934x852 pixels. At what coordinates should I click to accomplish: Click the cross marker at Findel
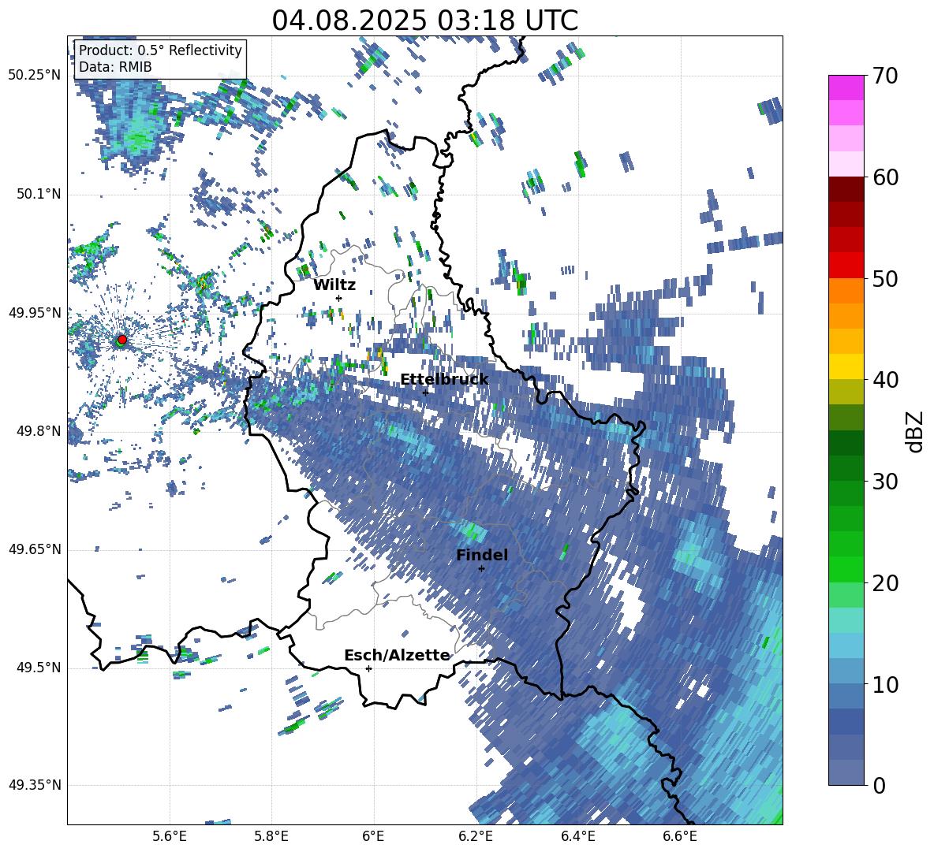click(x=481, y=569)
